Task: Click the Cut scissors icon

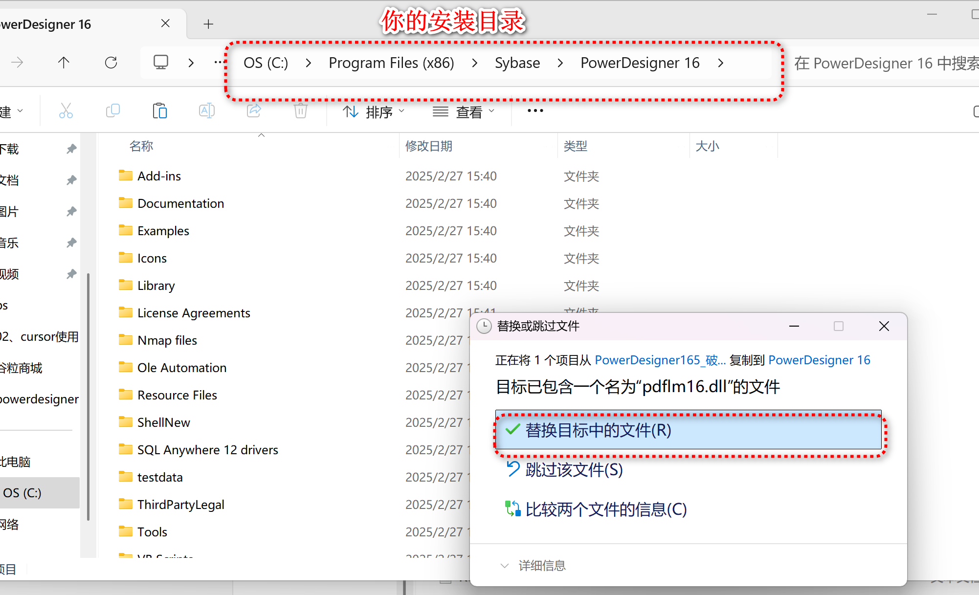Action: [x=66, y=111]
